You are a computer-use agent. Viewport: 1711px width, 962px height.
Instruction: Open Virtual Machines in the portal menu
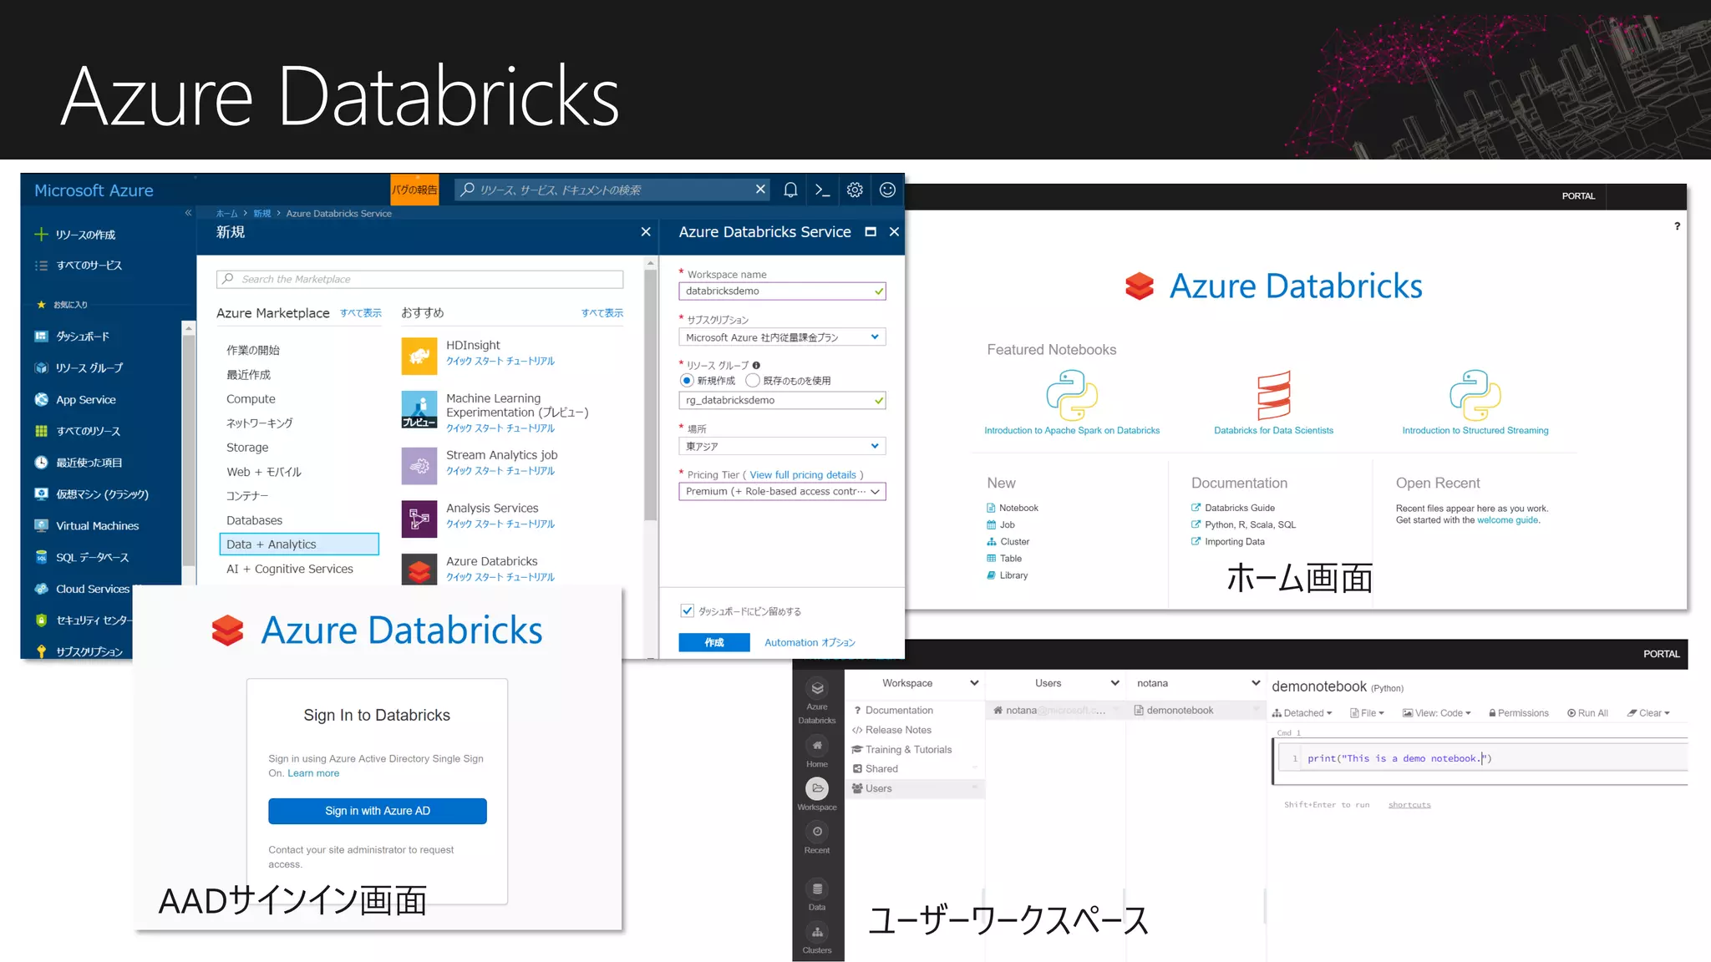(x=97, y=526)
